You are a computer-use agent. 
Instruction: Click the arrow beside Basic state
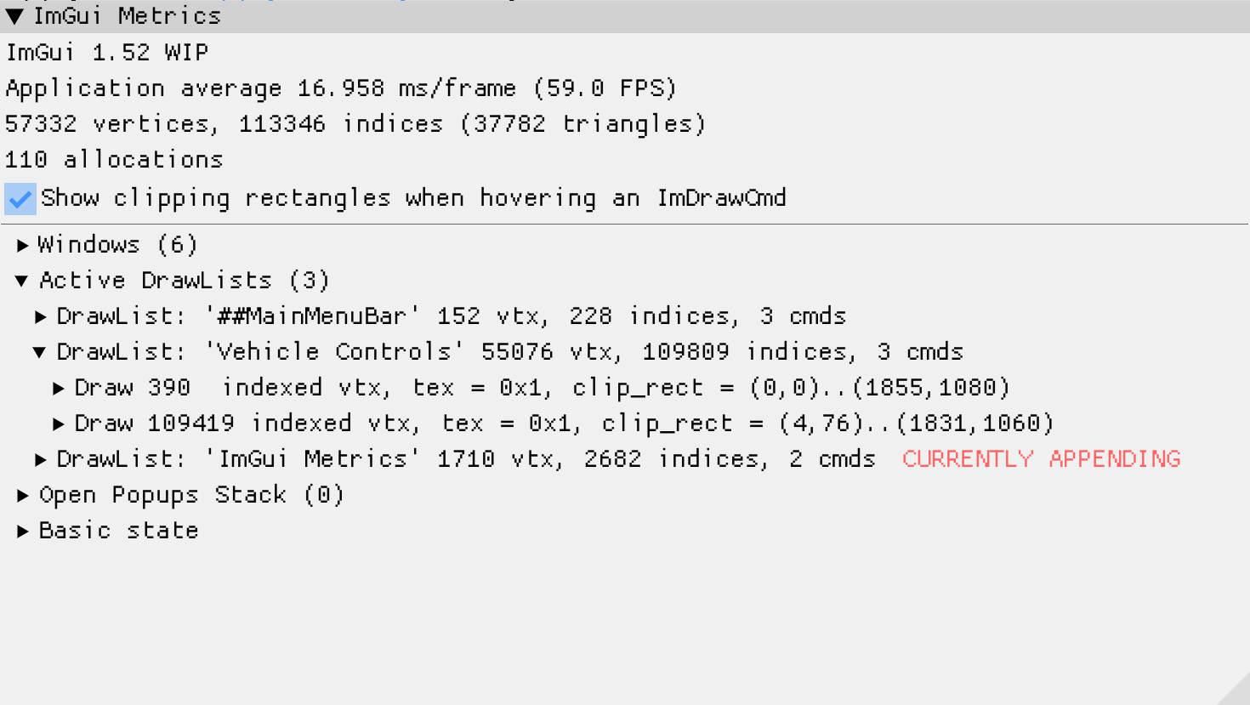click(22, 530)
